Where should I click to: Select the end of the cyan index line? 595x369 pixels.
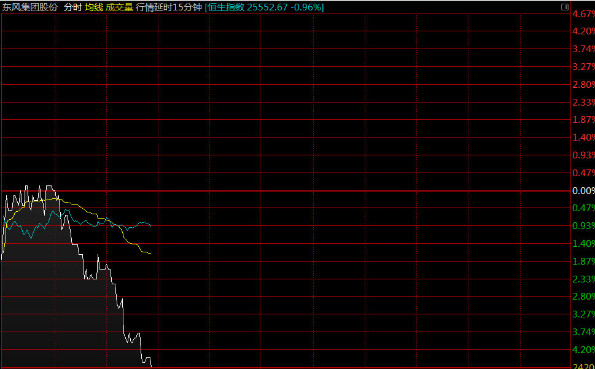[x=150, y=225]
